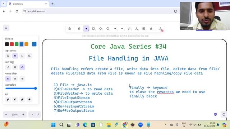Reset zoom via the 100% label
This screenshot has height=129, width=230.
pyautogui.click(x=15, y=114)
